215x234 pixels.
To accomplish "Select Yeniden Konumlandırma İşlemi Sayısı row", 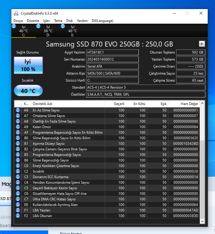I will pos(107,182).
